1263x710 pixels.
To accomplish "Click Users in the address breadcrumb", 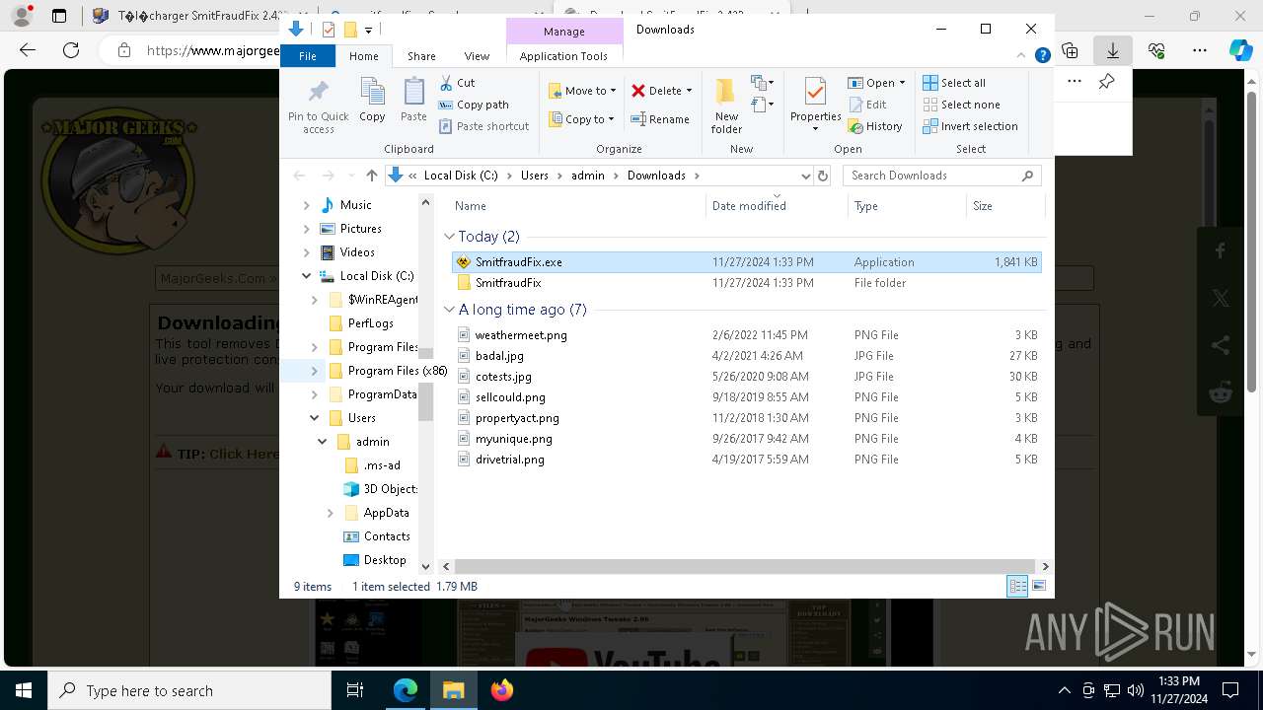I will 535,176.
